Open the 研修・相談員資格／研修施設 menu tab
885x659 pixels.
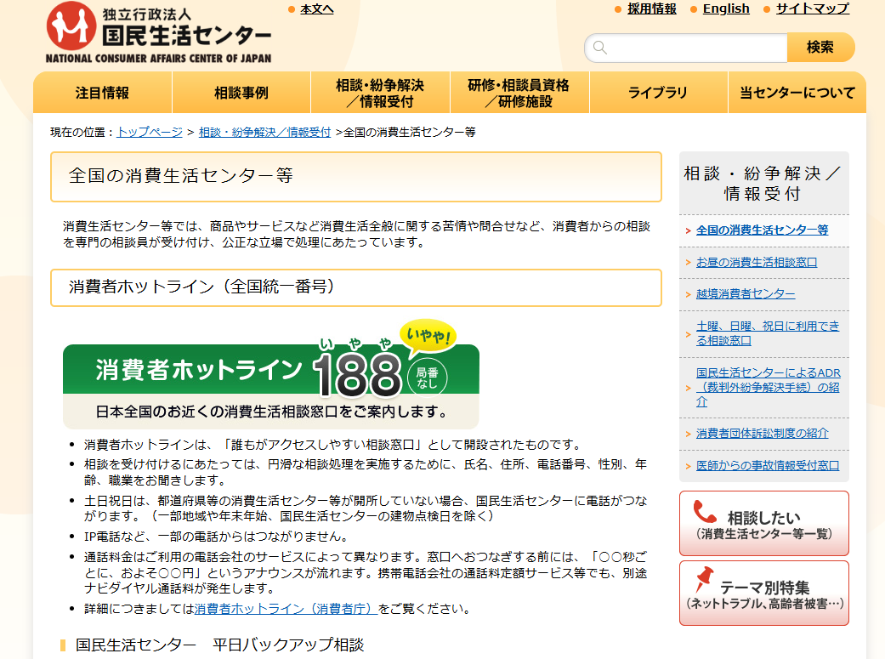[x=519, y=93]
